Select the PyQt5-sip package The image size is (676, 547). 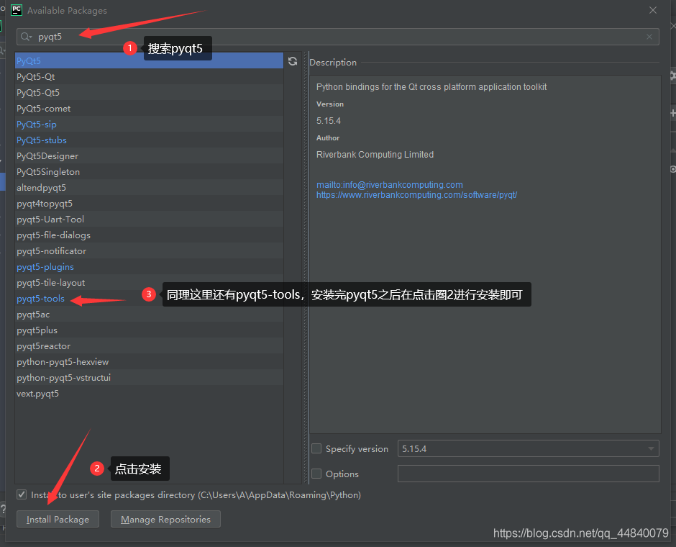pos(149,125)
